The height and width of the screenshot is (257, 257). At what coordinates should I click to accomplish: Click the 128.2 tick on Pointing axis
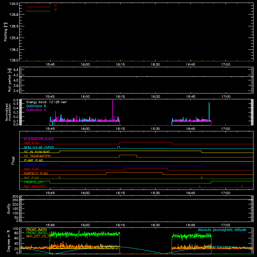pyautogui.click(x=14, y=50)
